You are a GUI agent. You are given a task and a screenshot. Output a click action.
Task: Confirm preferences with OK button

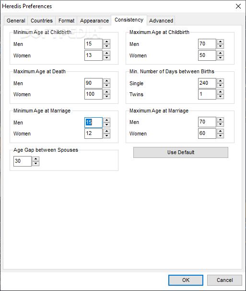click(x=186, y=280)
